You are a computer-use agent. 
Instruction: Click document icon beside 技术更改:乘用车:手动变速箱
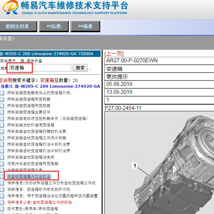(x=2, y=209)
